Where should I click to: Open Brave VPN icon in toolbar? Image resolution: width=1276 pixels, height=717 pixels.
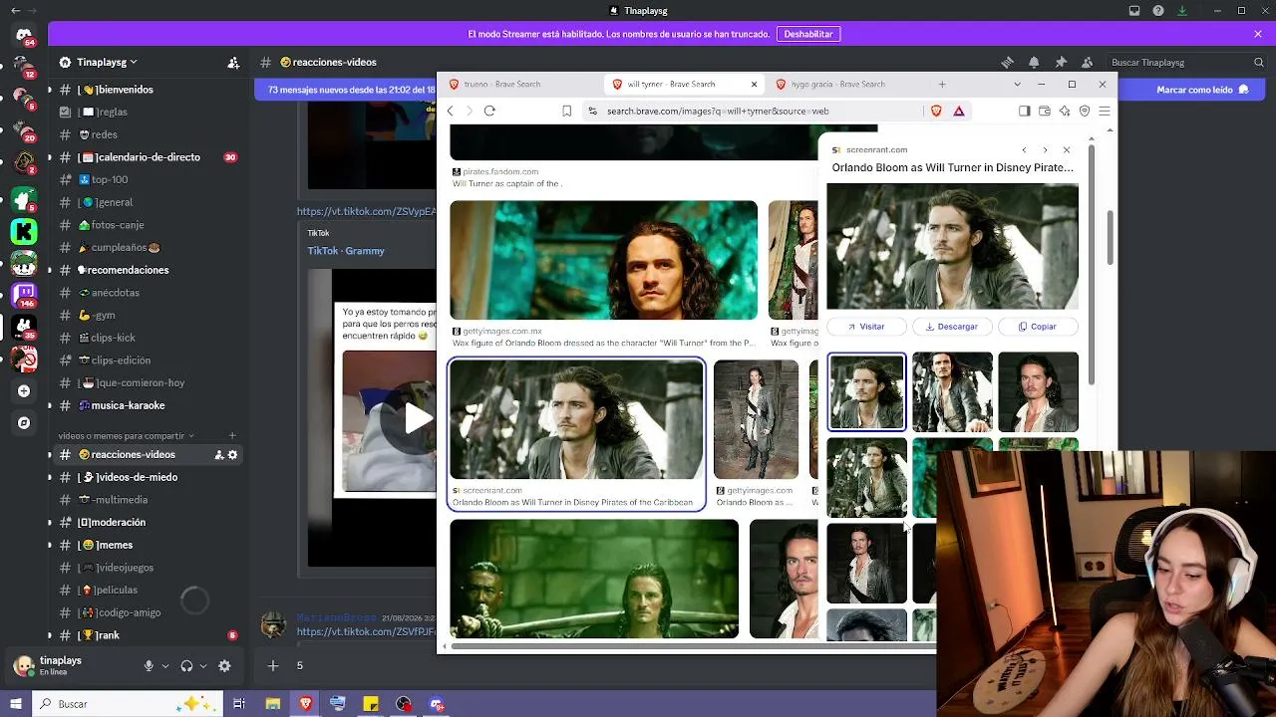[1085, 111]
